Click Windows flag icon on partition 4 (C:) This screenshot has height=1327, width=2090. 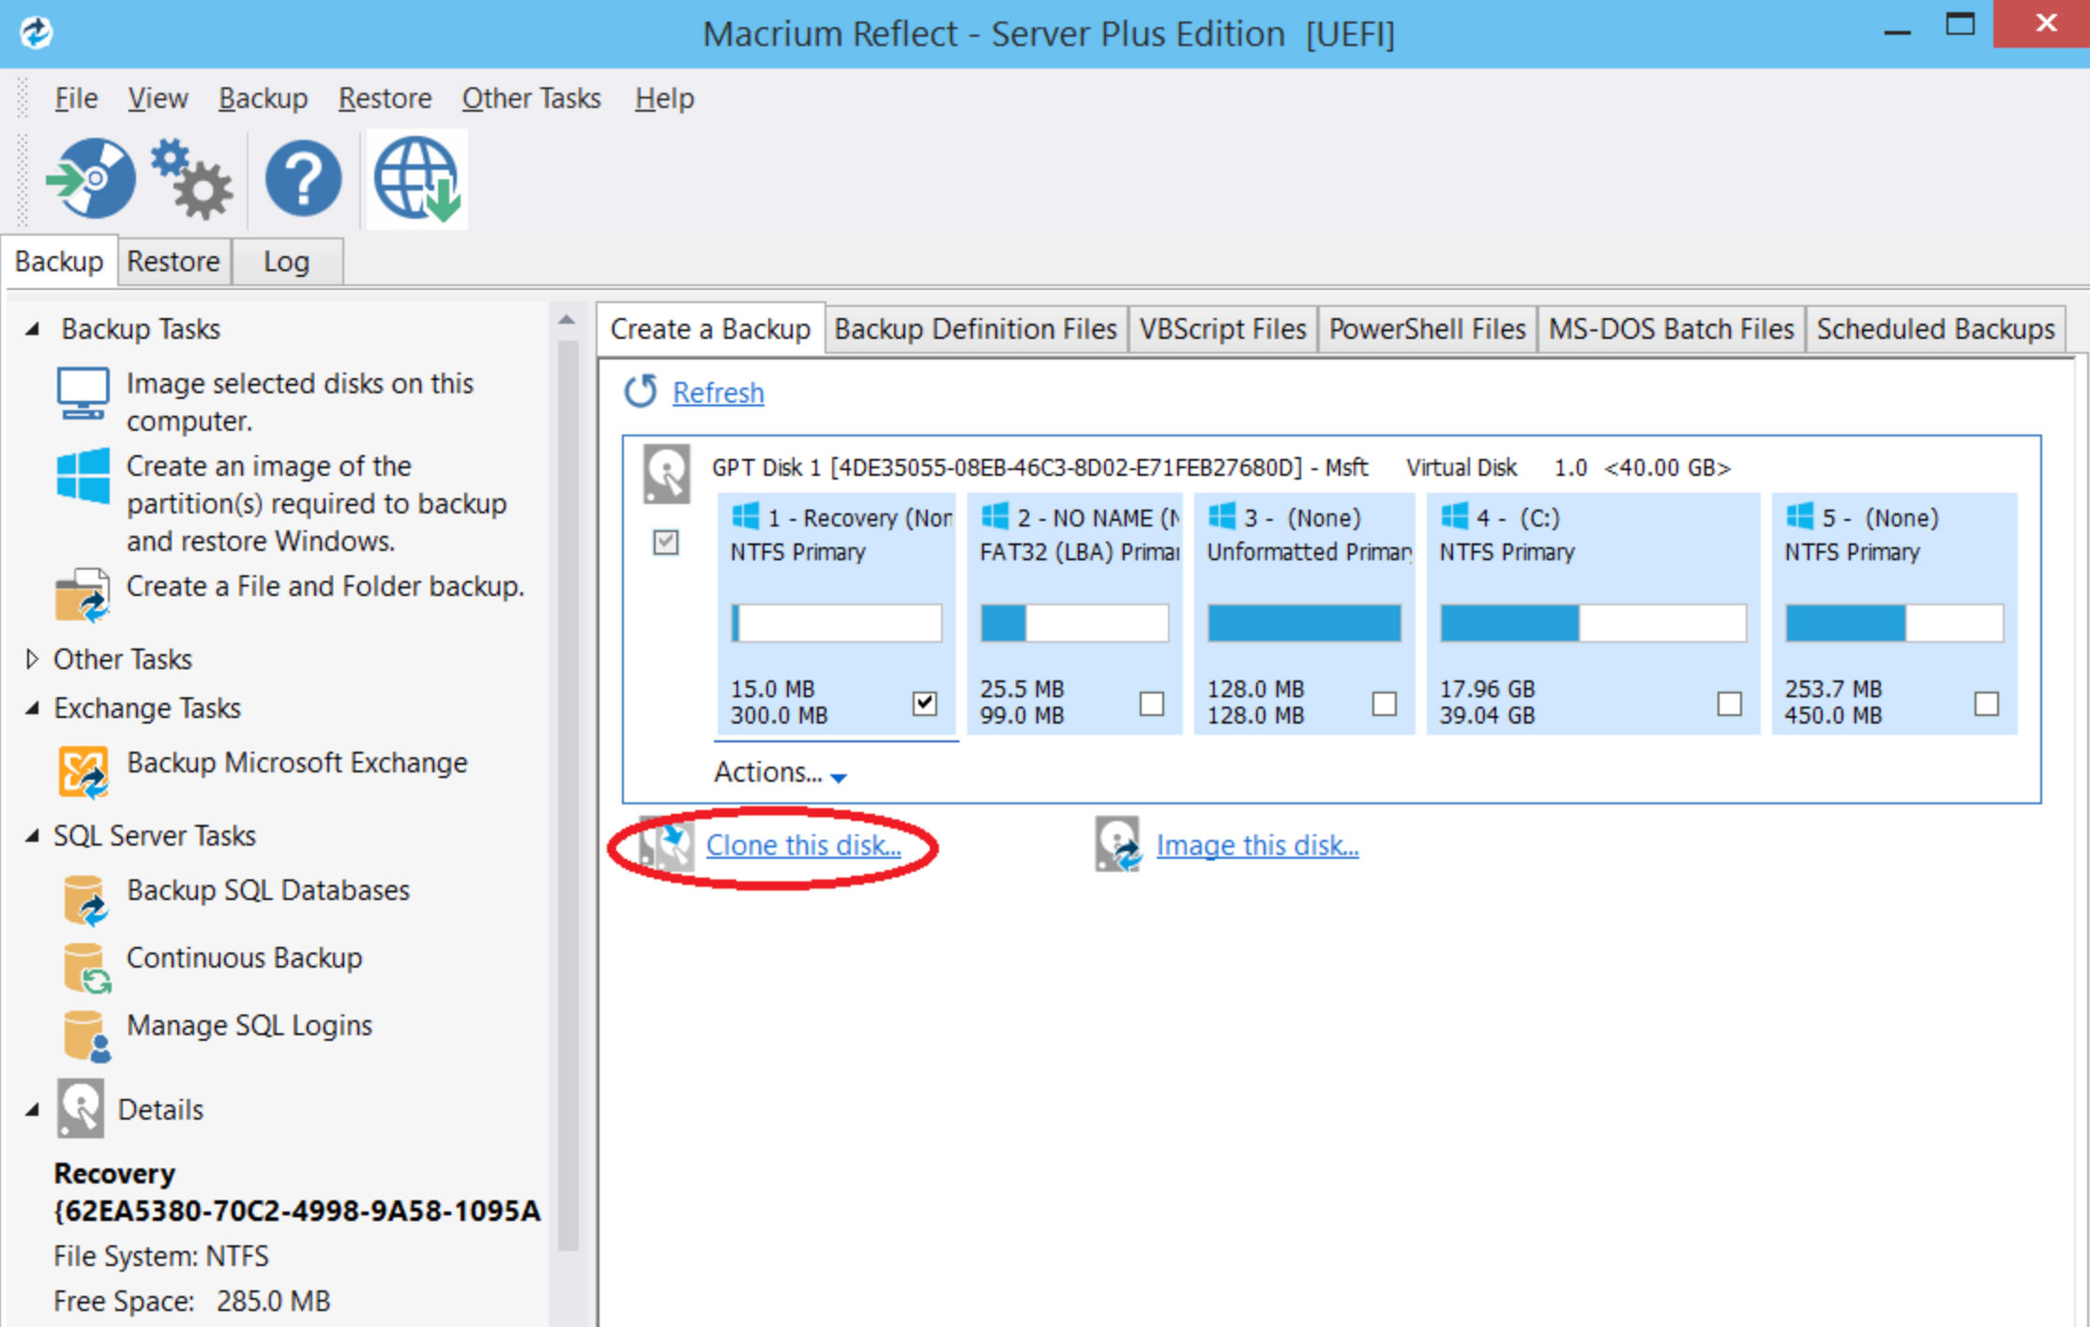[x=1455, y=516]
